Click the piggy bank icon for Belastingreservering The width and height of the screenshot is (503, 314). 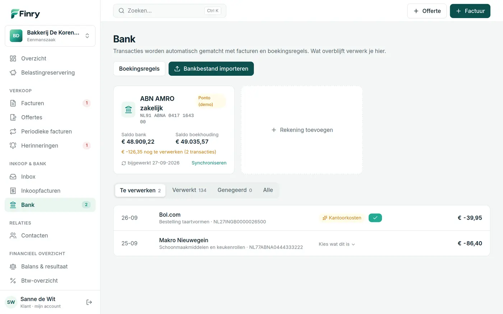(x=13, y=72)
